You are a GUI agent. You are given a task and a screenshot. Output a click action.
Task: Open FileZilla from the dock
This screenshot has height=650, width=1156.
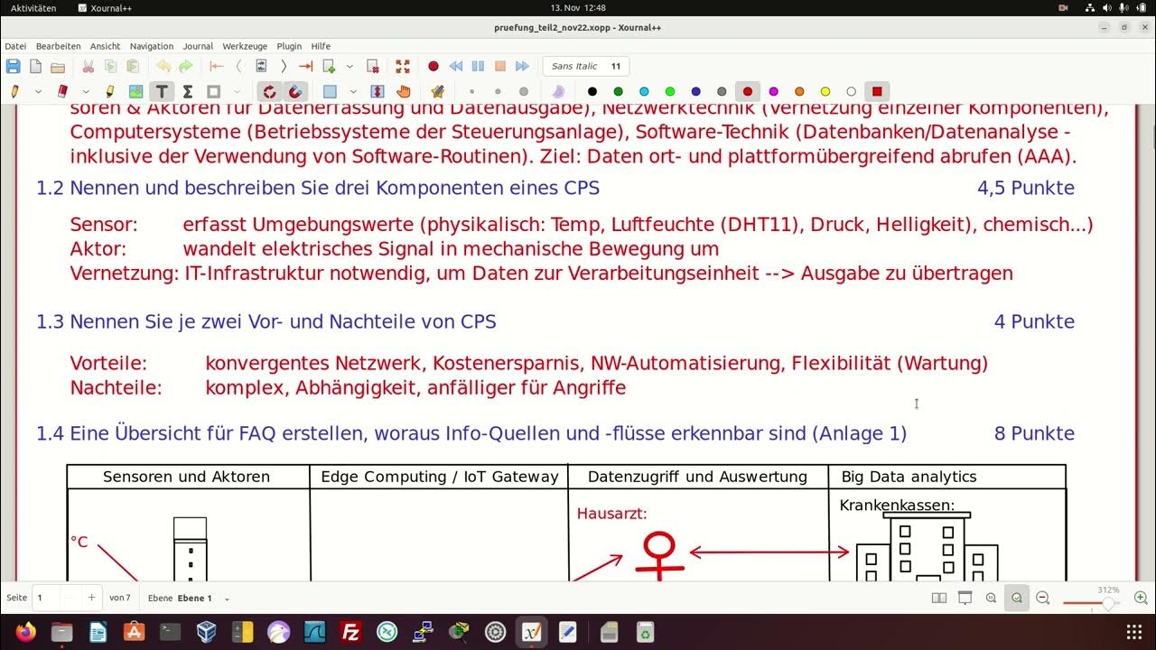pos(350,632)
